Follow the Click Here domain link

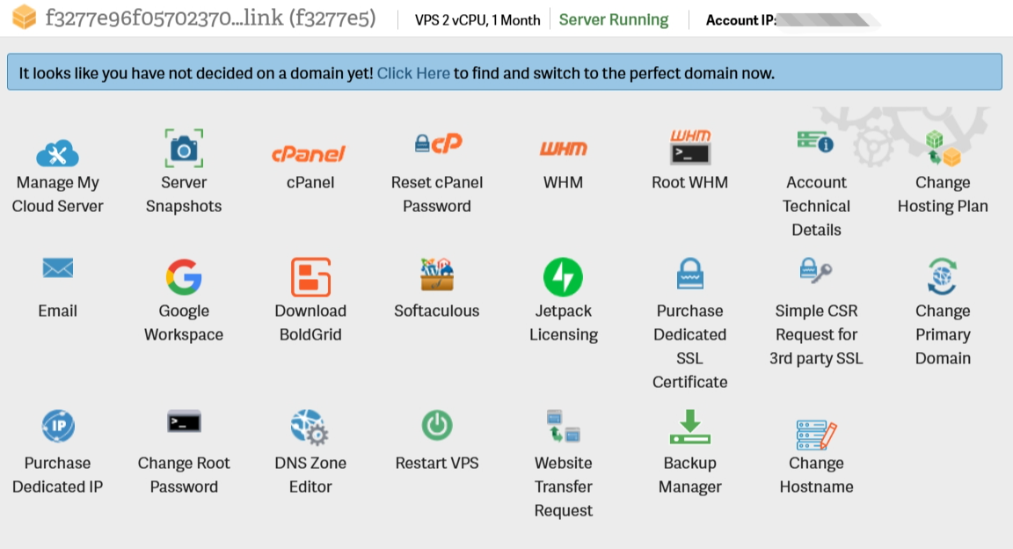tap(413, 73)
